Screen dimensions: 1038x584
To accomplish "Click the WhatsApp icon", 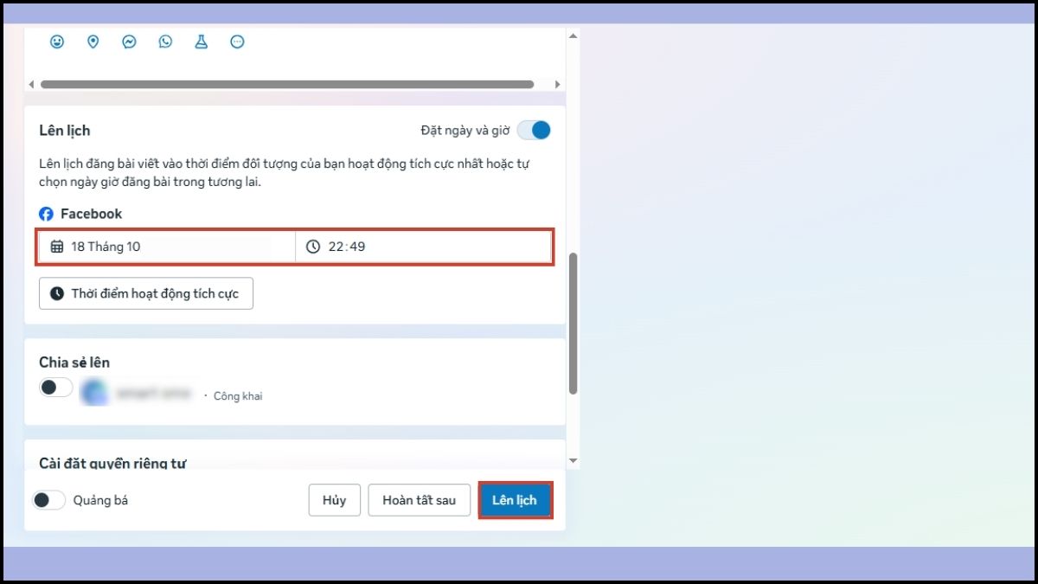I will click(165, 42).
